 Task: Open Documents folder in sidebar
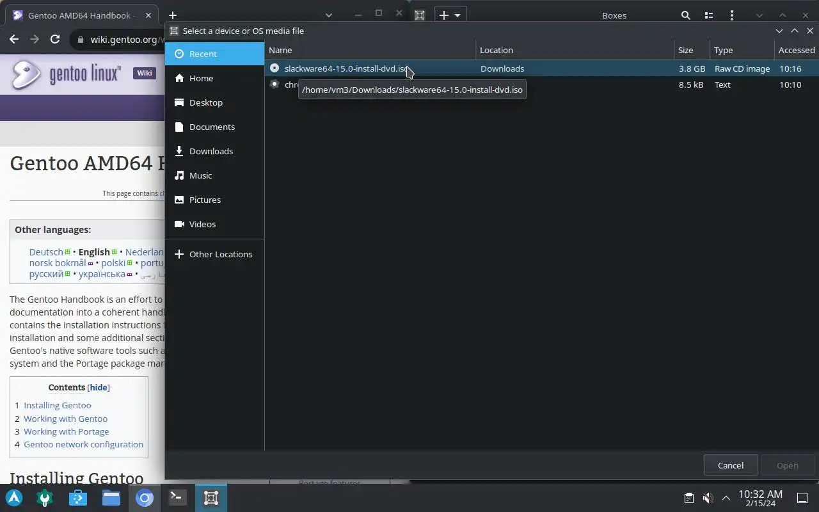pyautogui.click(x=214, y=127)
